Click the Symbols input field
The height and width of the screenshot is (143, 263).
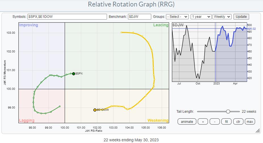(67, 17)
